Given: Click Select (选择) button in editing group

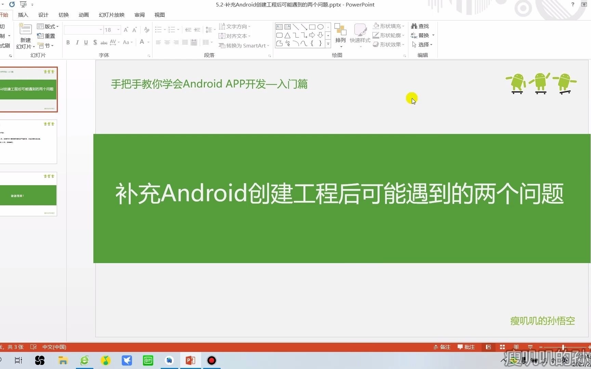Looking at the screenshot, I should 422,44.
